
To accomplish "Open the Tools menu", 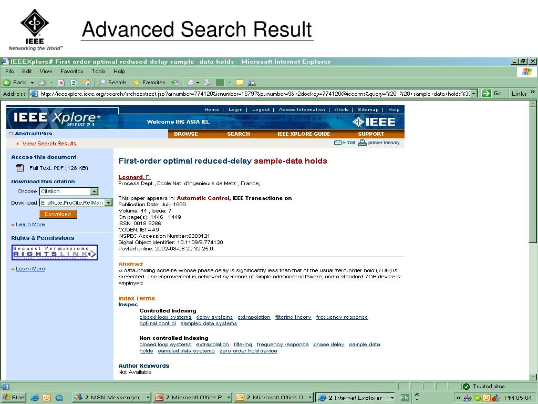I will pyautogui.click(x=98, y=71).
